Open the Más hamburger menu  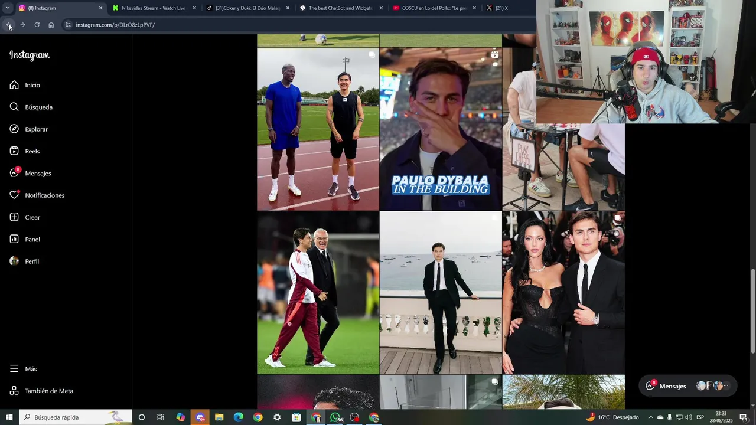coord(24,369)
